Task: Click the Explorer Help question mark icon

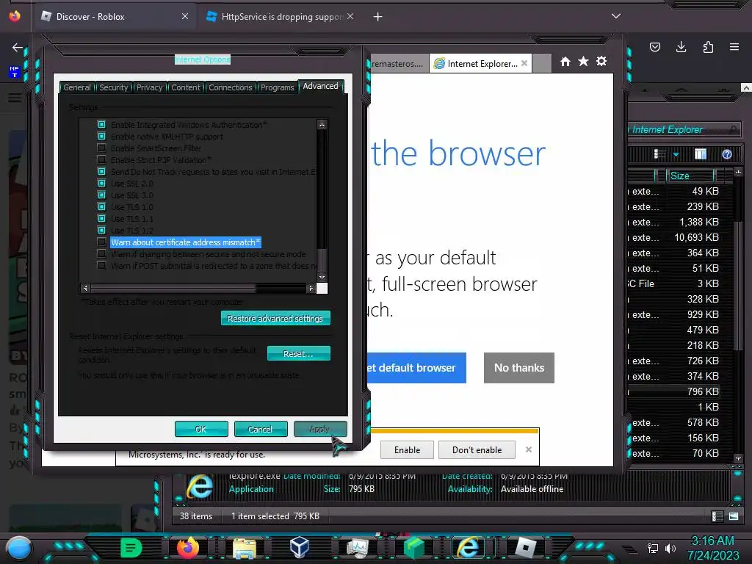Action: point(727,154)
